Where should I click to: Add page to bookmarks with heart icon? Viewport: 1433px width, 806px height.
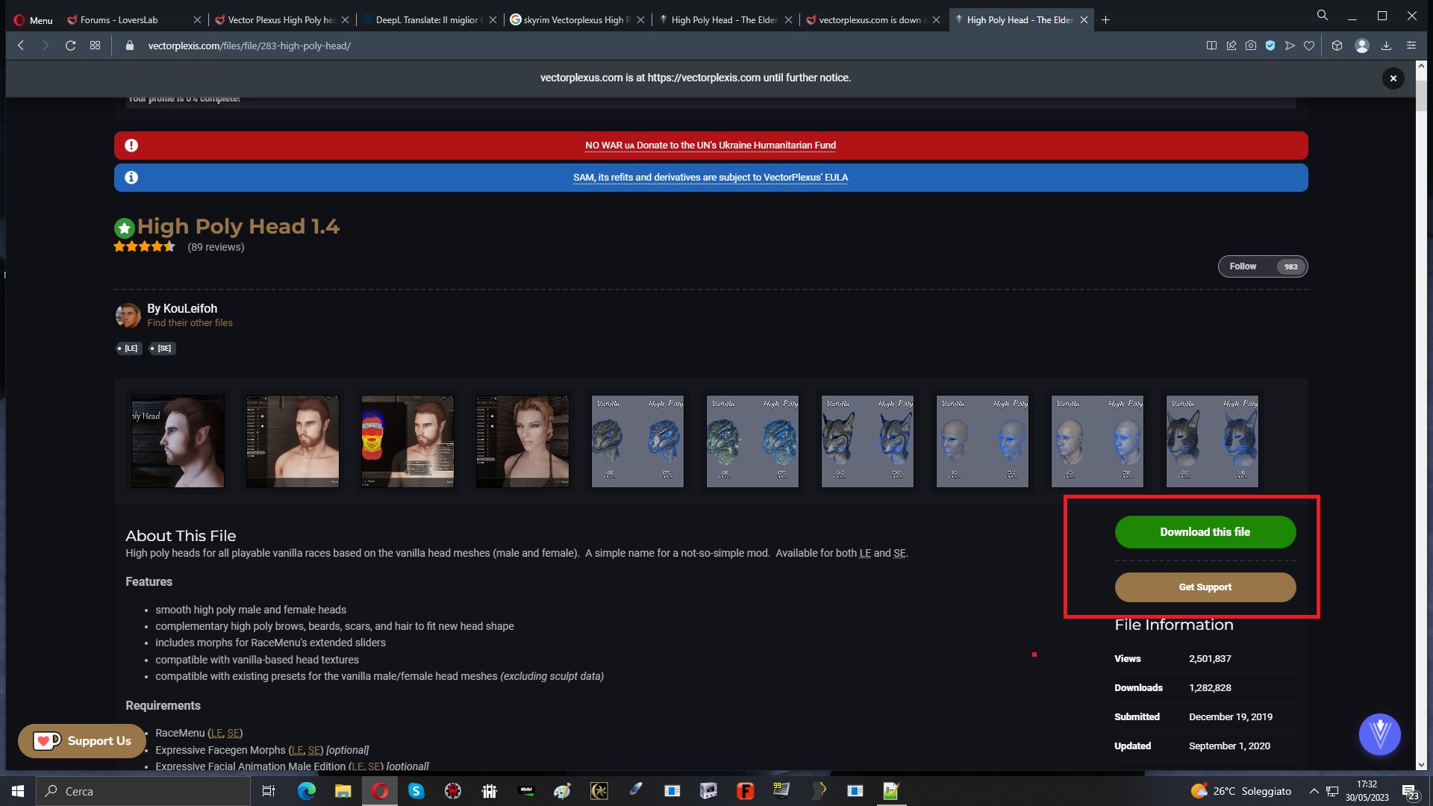tap(1309, 46)
